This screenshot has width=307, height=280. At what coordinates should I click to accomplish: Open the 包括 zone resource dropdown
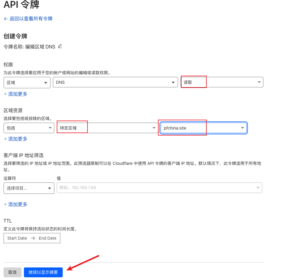(x=29, y=128)
